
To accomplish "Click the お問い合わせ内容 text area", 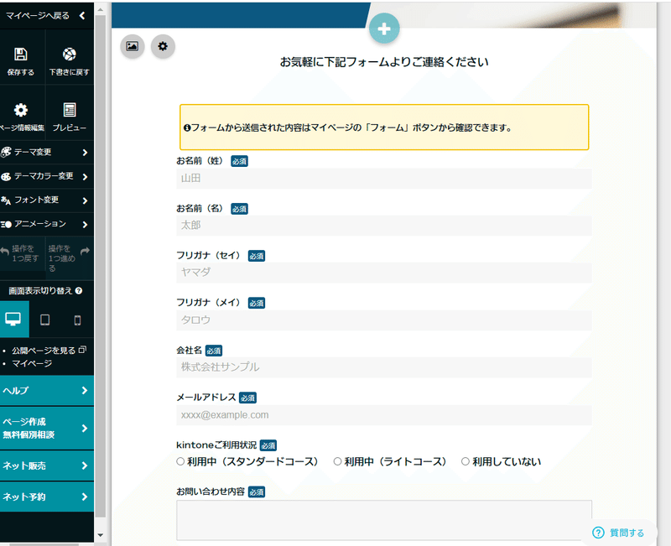I will [384, 520].
